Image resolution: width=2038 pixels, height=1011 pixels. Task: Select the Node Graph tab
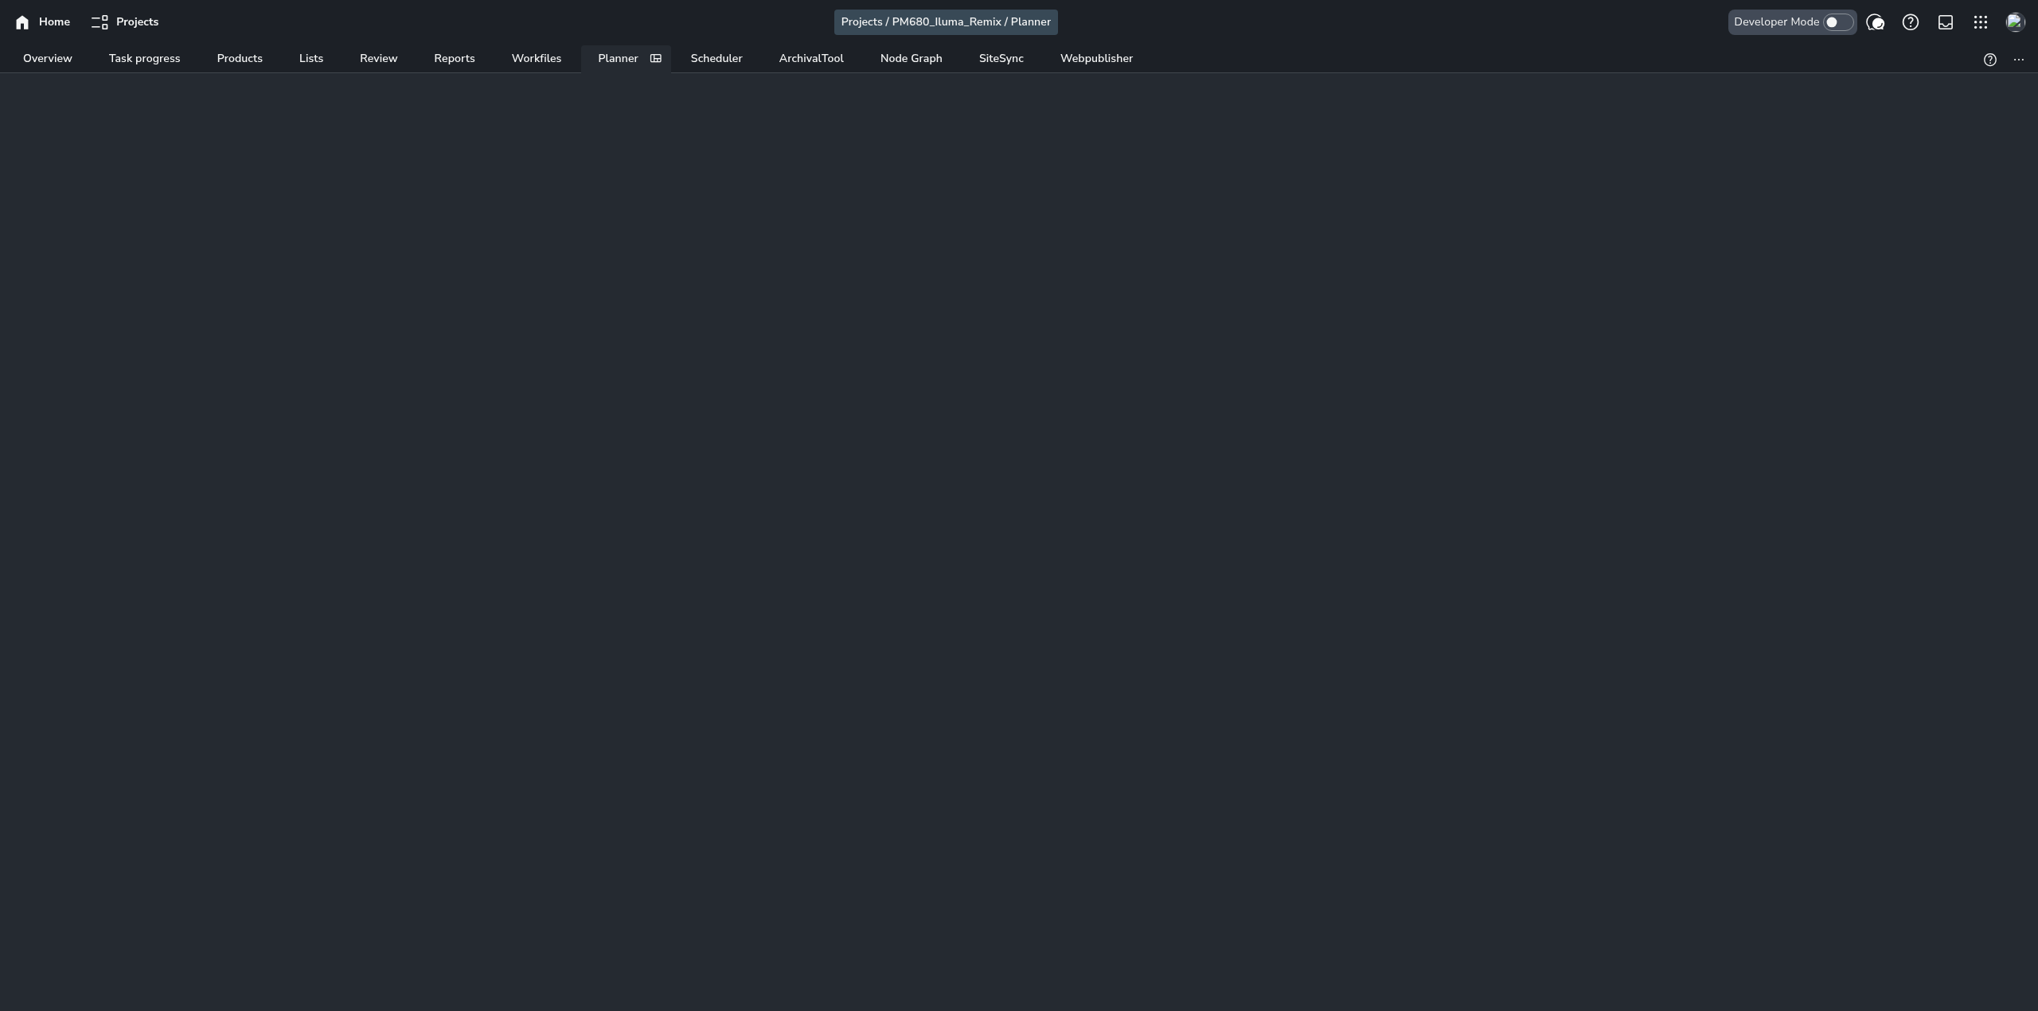tap(911, 58)
